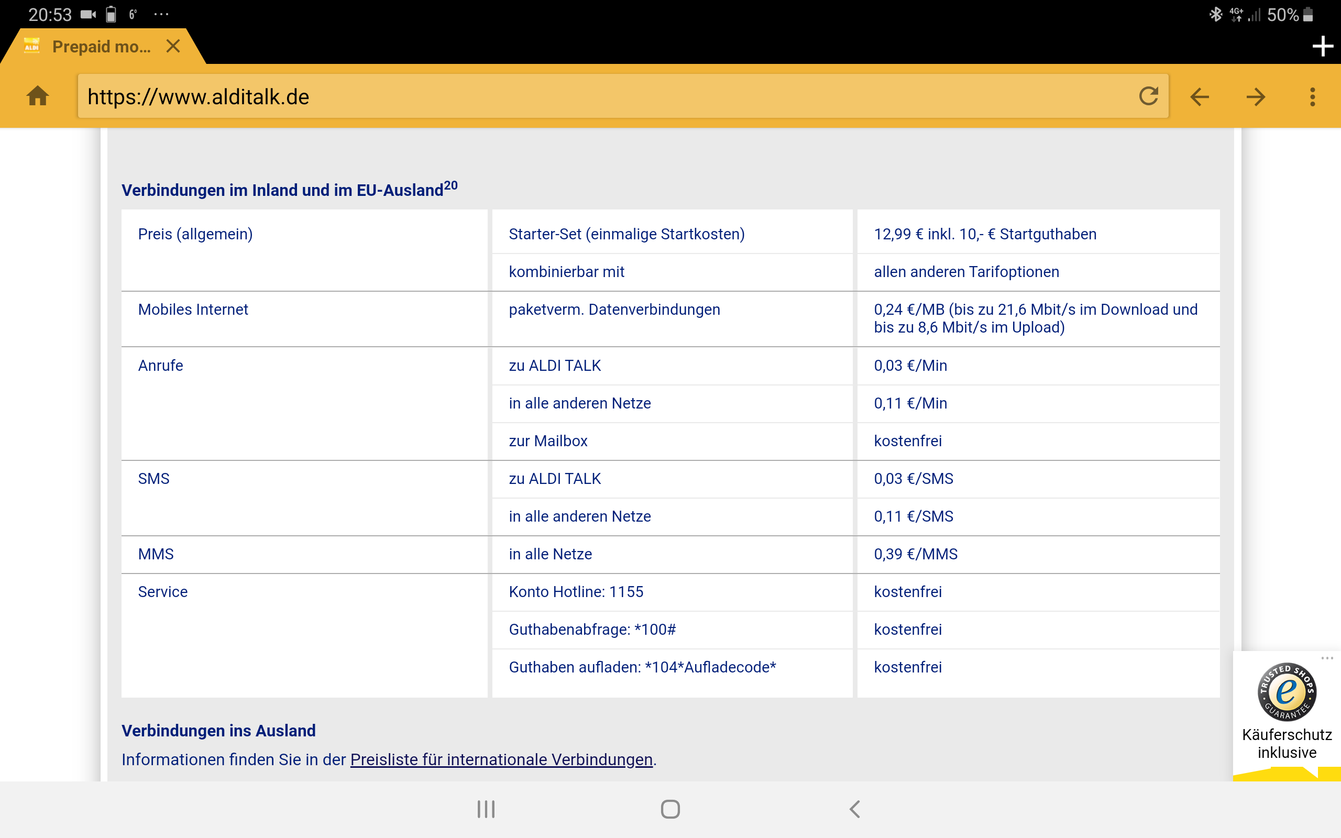Select the Anrufe row label
The height and width of the screenshot is (838, 1341).
[x=160, y=365]
